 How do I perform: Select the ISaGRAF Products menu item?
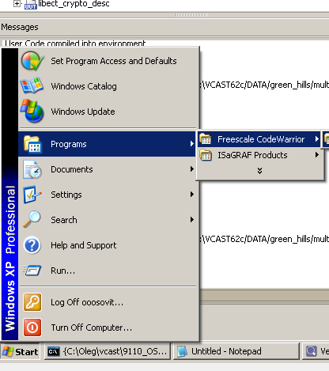click(x=260, y=155)
